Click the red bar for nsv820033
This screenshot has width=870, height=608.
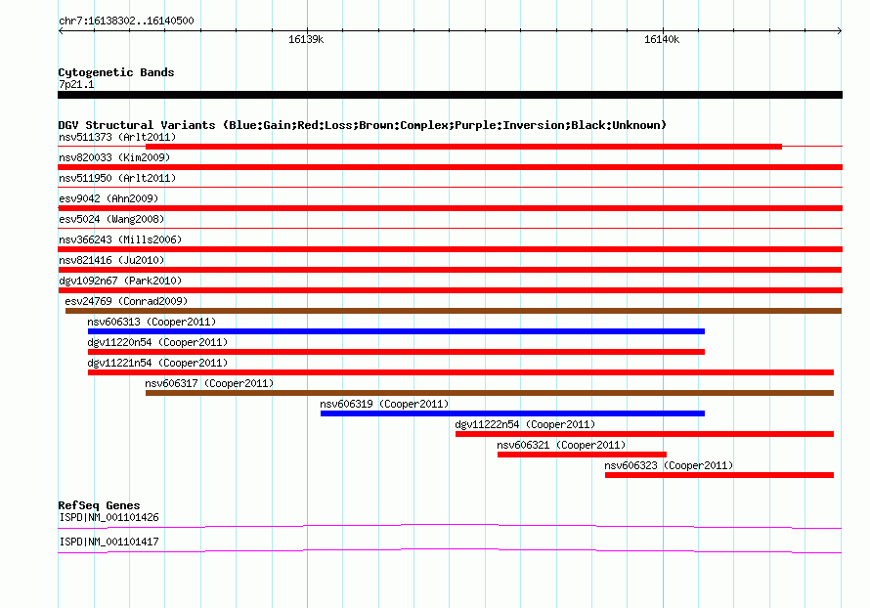(450, 167)
